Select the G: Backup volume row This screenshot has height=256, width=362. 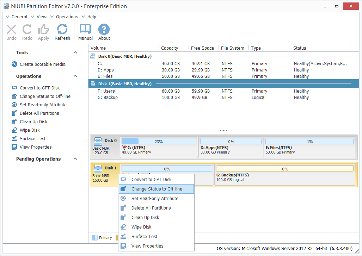tap(224, 97)
